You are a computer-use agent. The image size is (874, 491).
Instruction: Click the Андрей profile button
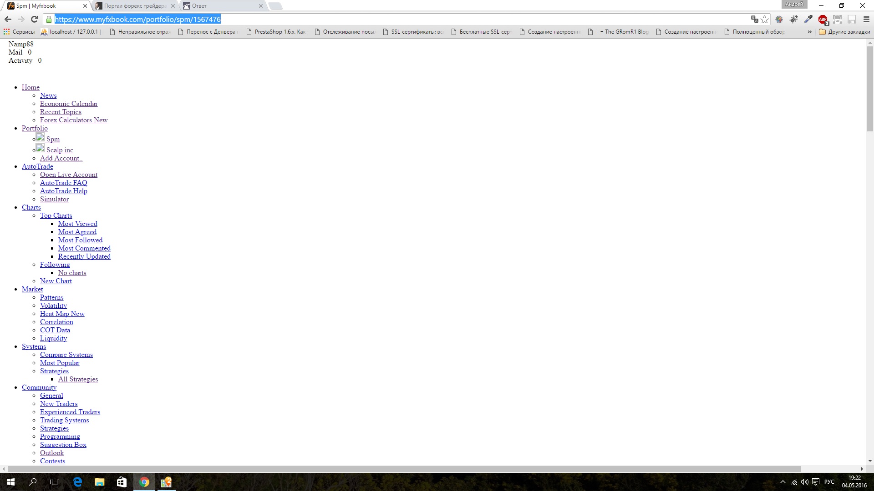[794, 5]
